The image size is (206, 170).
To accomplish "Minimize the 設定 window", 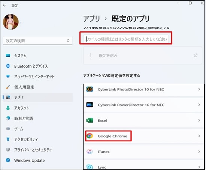I will pos(178,3).
